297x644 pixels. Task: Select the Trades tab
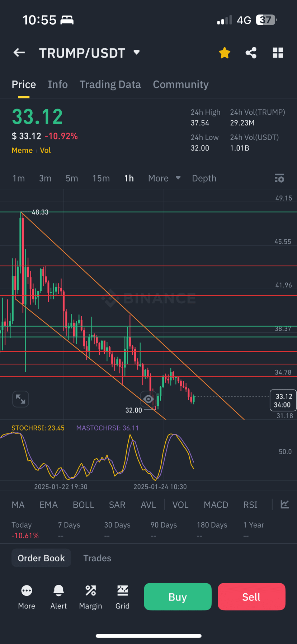tap(97, 558)
